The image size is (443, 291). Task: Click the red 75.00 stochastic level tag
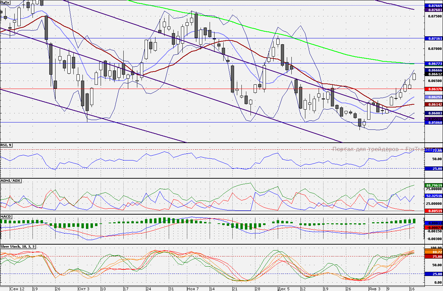click(x=433, y=256)
